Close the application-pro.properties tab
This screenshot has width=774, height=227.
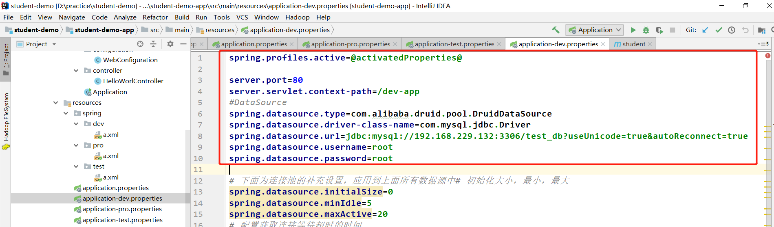(x=395, y=44)
